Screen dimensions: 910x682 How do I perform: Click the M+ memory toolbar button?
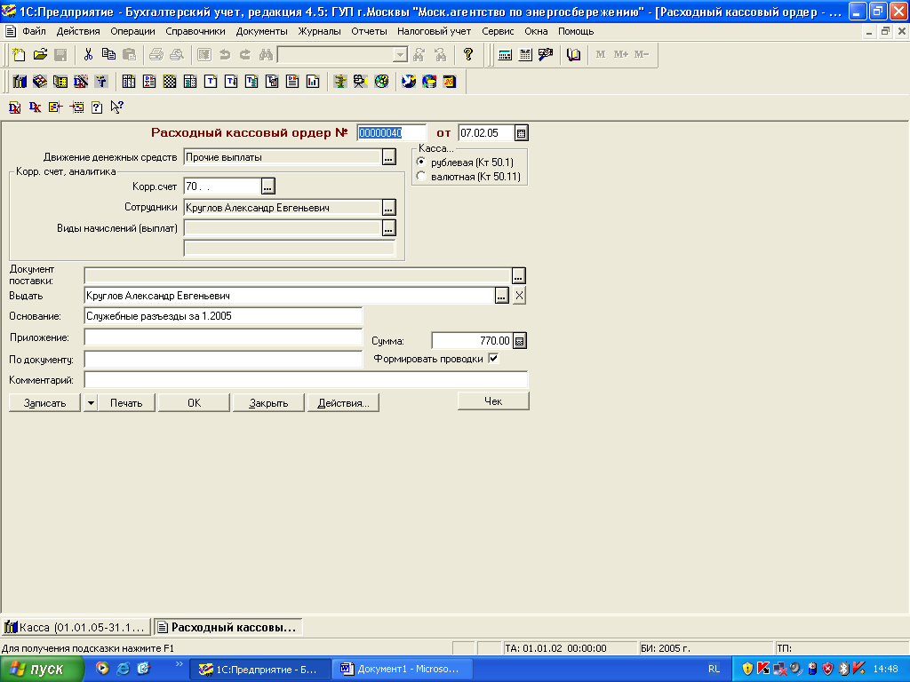pos(621,54)
